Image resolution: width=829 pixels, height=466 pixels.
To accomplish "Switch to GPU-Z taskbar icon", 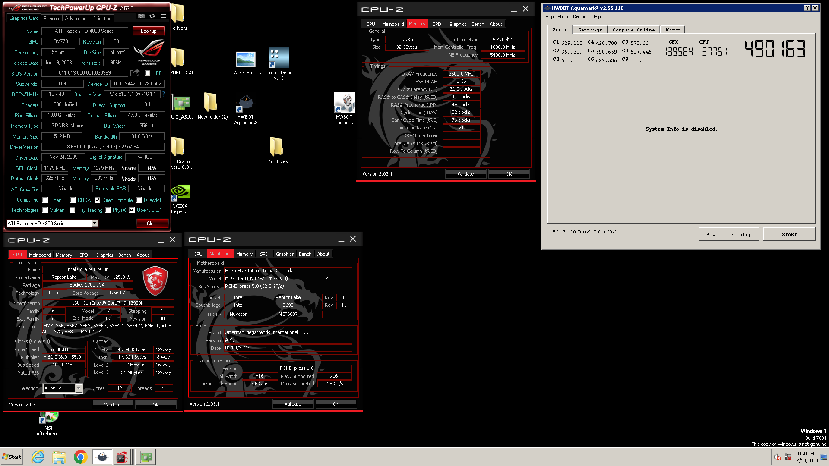I will click(x=146, y=457).
